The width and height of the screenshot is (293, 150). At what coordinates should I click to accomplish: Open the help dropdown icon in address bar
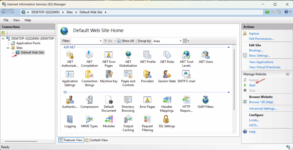[288, 12]
